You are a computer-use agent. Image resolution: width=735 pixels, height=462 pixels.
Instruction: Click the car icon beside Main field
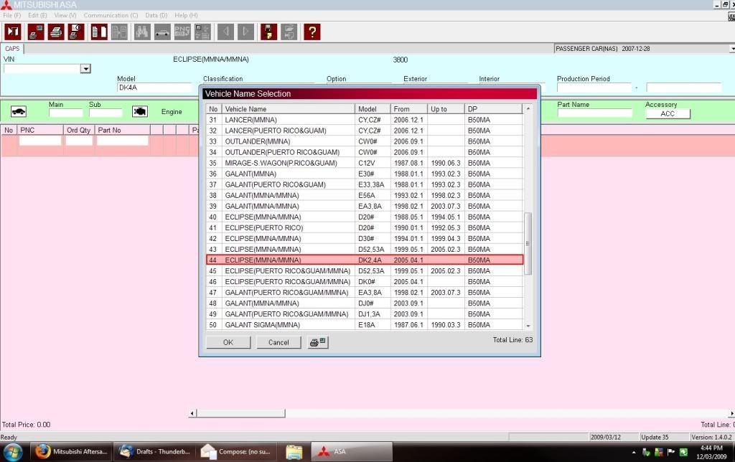click(x=18, y=111)
